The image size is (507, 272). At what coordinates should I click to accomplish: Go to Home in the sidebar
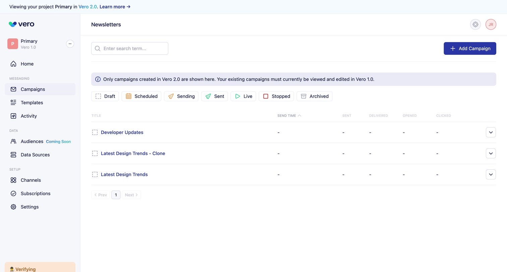click(40, 64)
